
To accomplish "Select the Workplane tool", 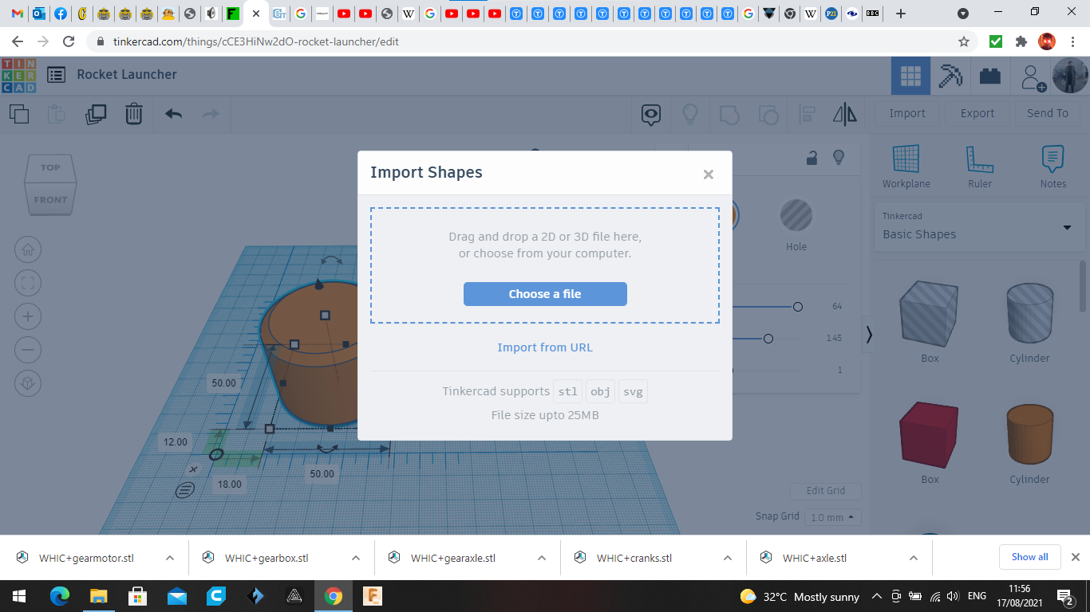I will (906, 167).
